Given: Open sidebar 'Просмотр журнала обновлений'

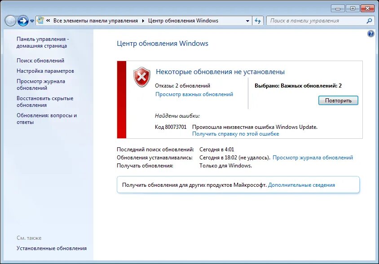Looking at the screenshot, I should click(40, 84).
